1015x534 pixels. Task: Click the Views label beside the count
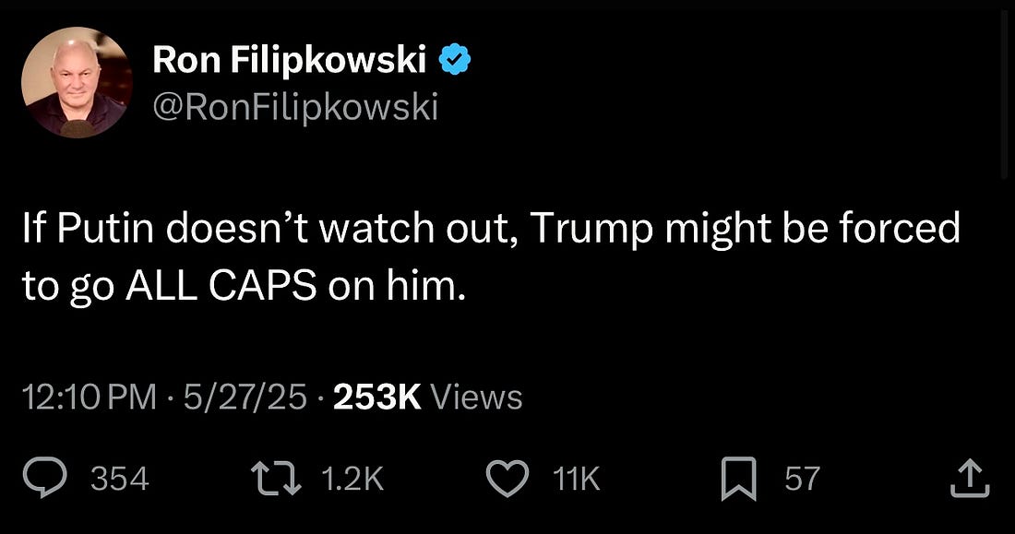coord(476,398)
